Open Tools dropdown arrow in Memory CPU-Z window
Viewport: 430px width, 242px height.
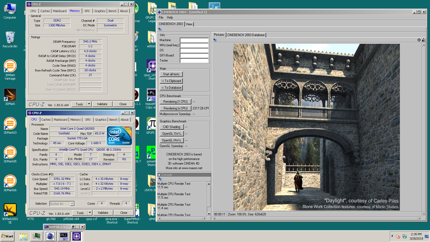(x=89, y=104)
